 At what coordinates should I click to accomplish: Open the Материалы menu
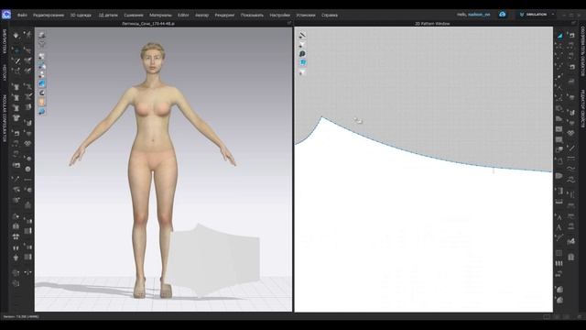[160, 16]
